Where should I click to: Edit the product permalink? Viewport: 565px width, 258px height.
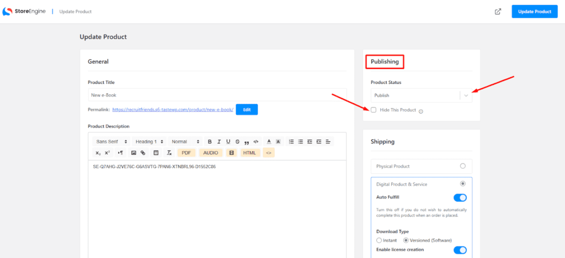point(247,110)
